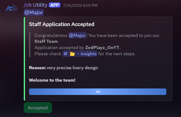Viewport: 181px width, 117px height.
Task: Open the /ch Utility bot avatar
Action: tap(12, 8)
